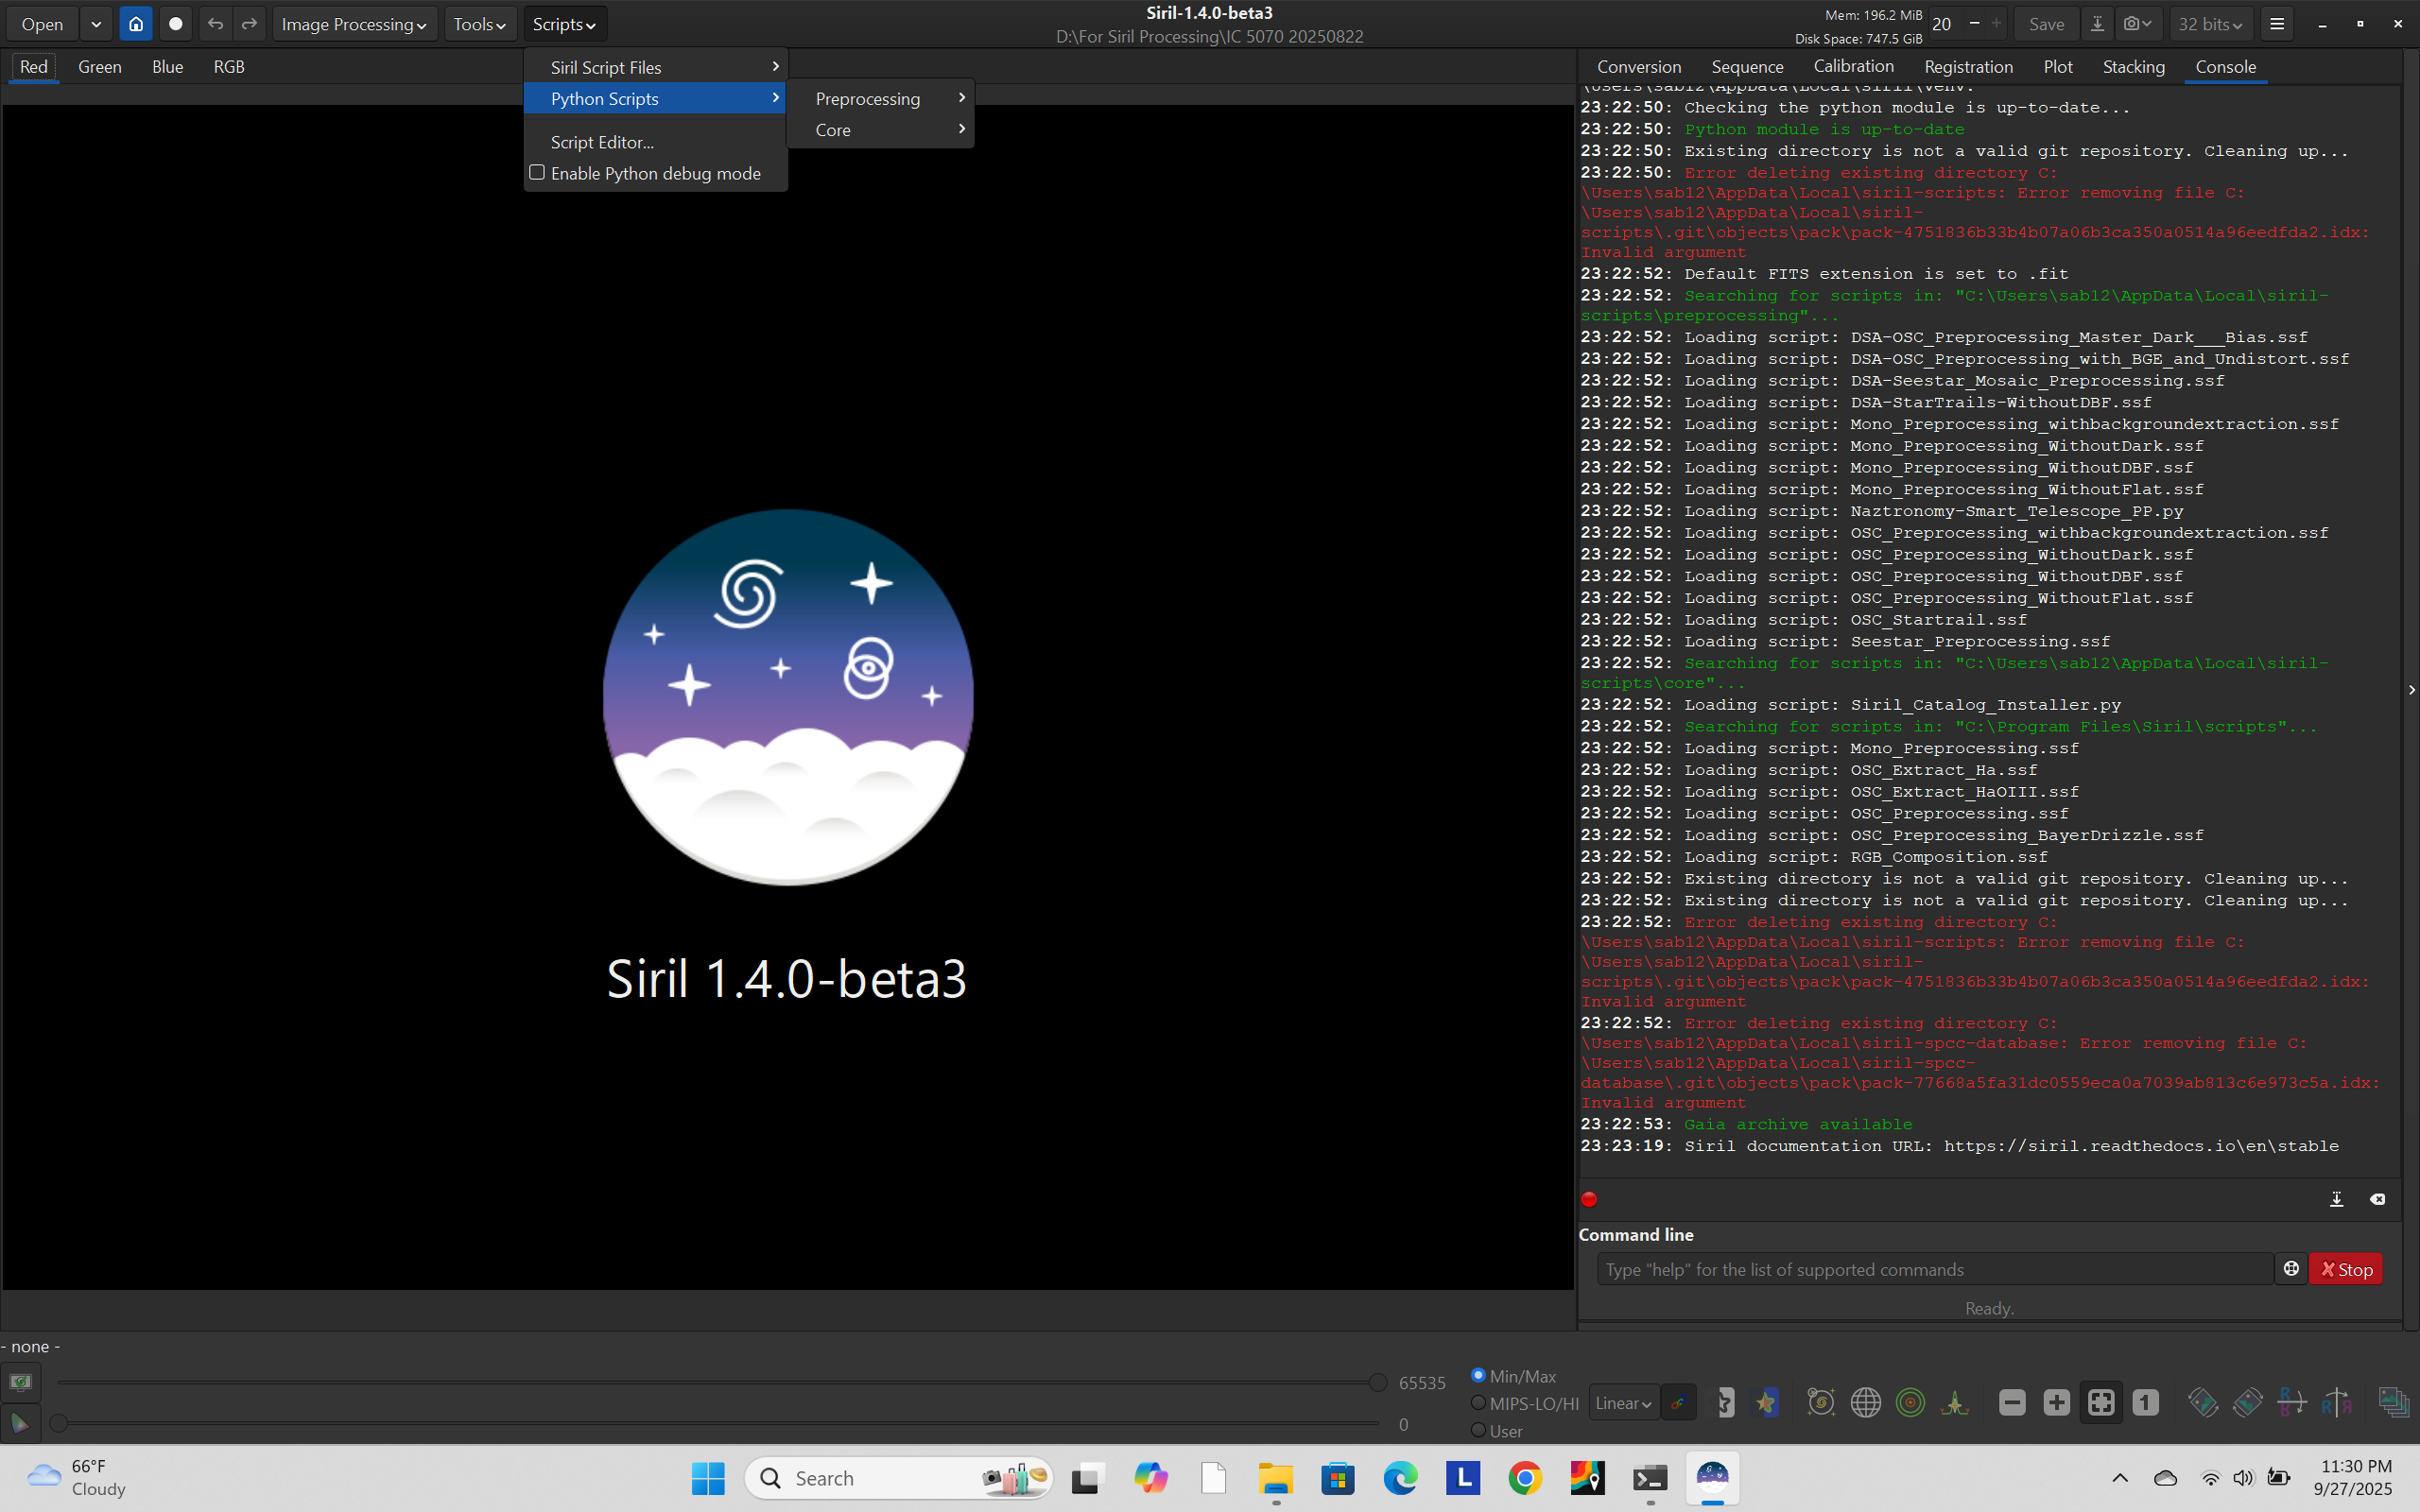Enable Python debug mode checkbox
The height and width of the screenshot is (1512, 2420).
pyautogui.click(x=537, y=173)
